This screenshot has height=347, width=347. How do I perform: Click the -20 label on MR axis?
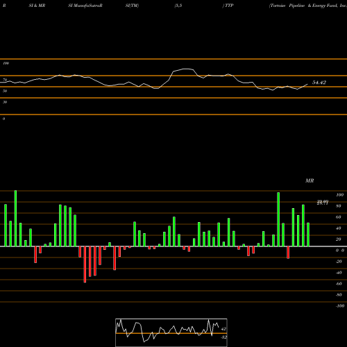[x=339, y=262]
